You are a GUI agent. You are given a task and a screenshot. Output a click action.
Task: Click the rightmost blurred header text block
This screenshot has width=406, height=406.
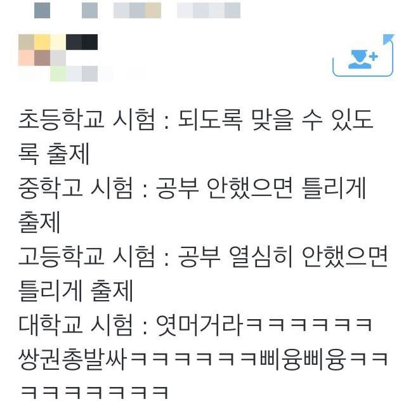click(x=209, y=10)
